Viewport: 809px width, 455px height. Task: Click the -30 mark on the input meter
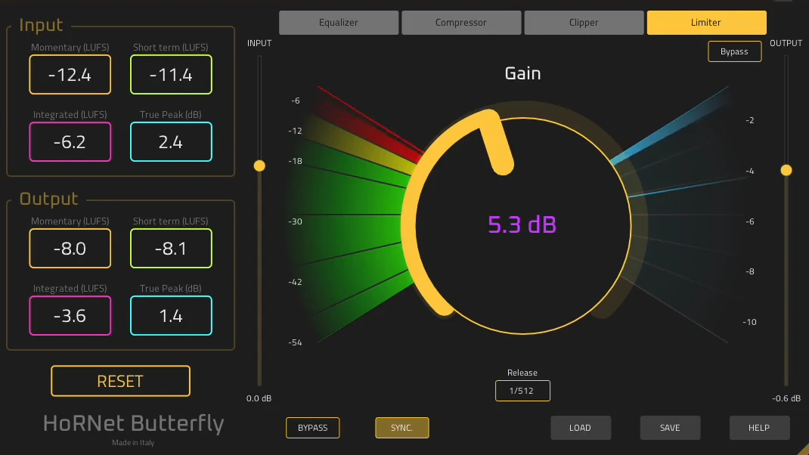(x=295, y=221)
